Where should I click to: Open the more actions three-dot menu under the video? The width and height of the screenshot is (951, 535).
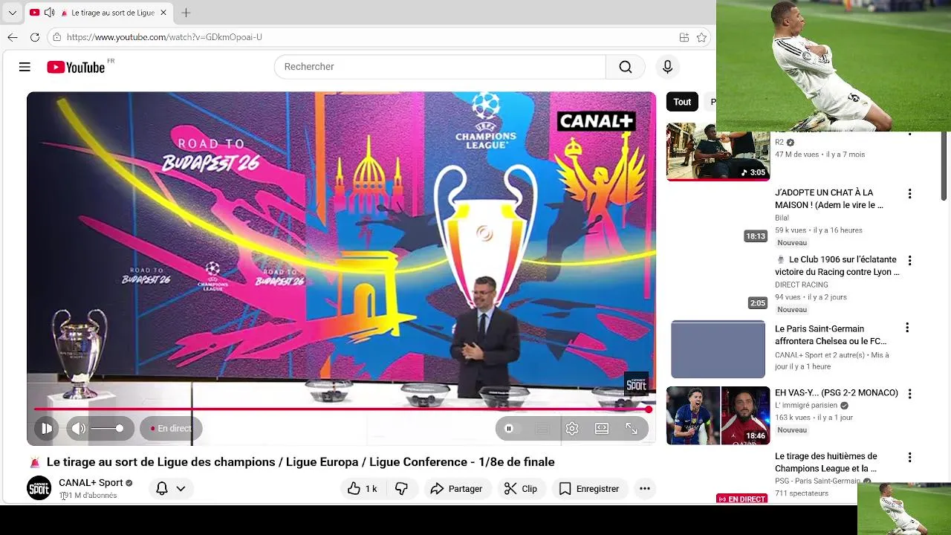coord(645,488)
